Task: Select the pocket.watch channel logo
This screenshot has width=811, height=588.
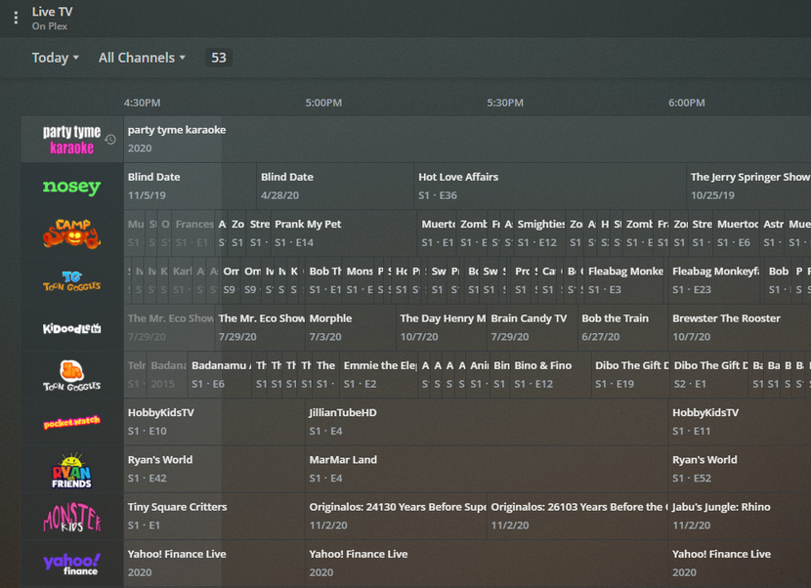Action: click(71, 423)
